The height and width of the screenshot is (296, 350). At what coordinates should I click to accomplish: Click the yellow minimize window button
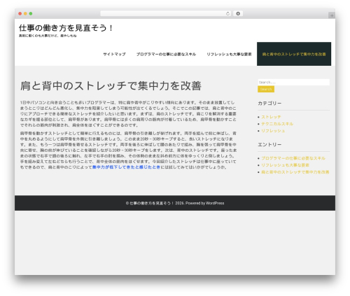pos(25,14)
